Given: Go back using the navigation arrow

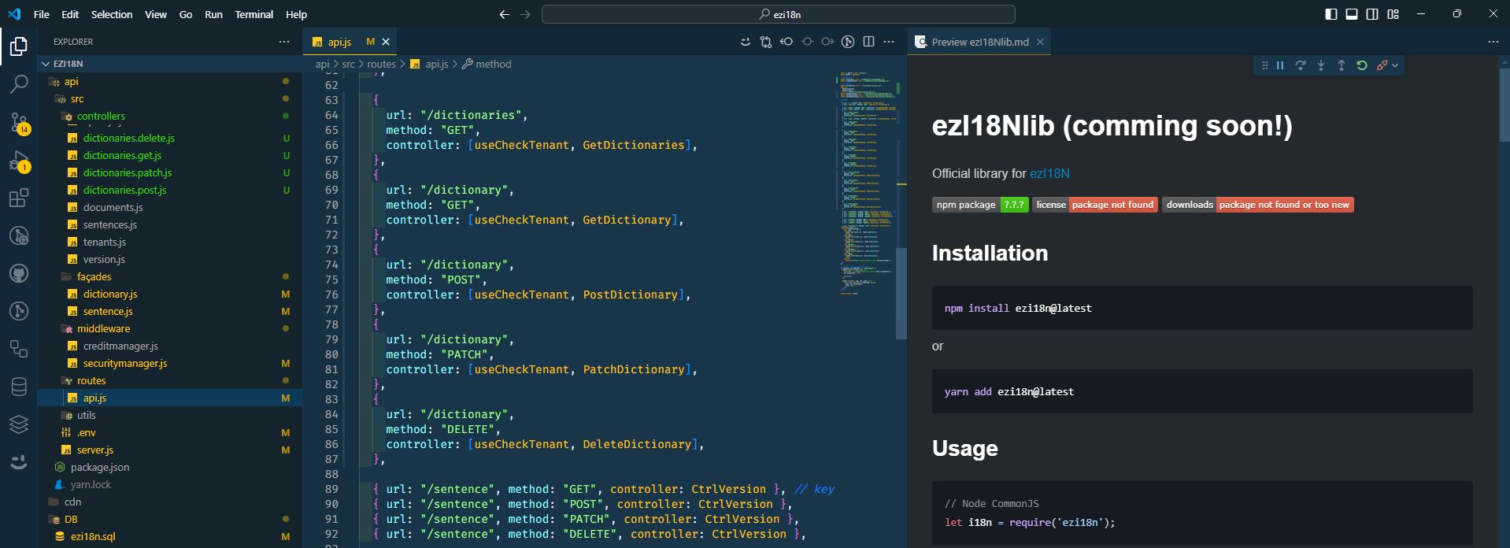Looking at the screenshot, I should [x=505, y=14].
